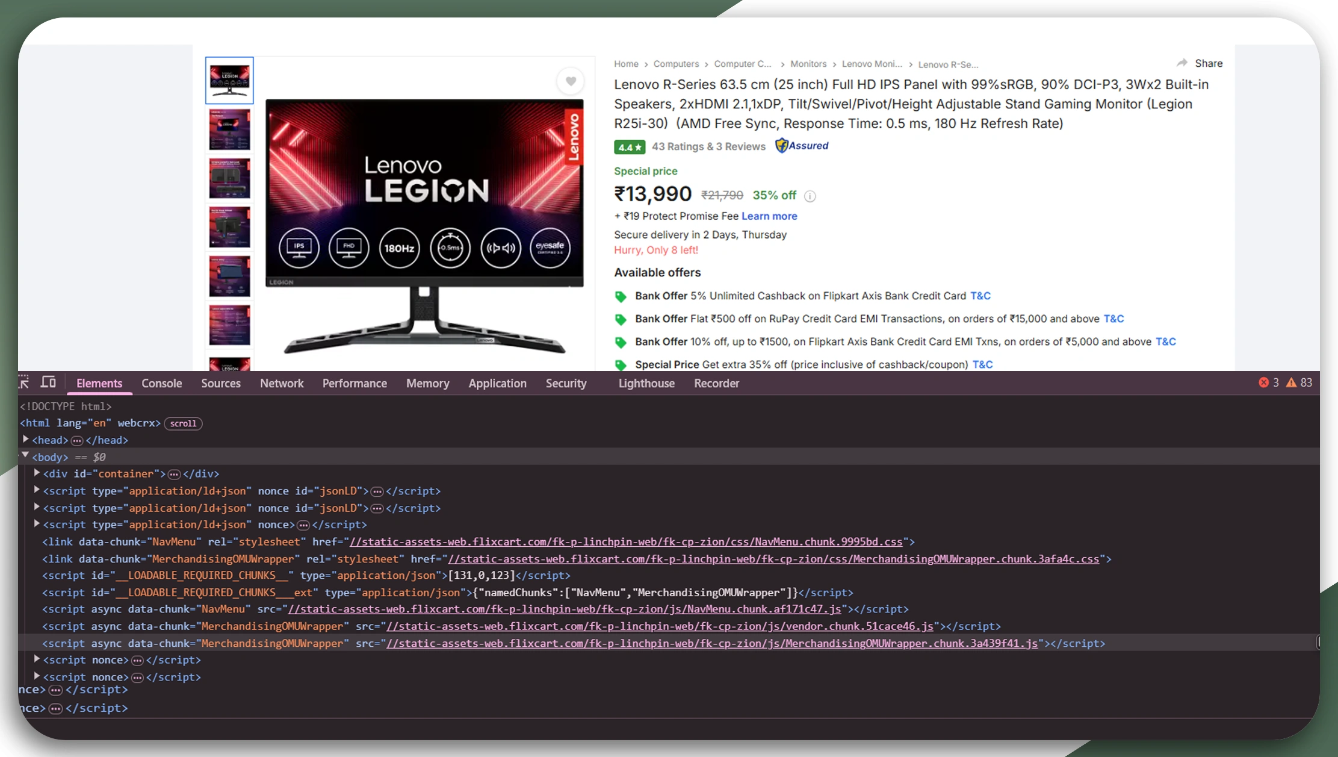Open the Application tab
The width and height of the screenshot is (1338, 757).
pos(498,383)
